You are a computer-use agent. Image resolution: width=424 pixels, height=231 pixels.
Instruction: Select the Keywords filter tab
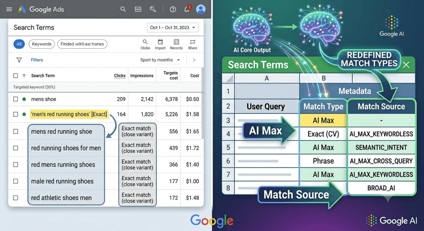point(42,44)
